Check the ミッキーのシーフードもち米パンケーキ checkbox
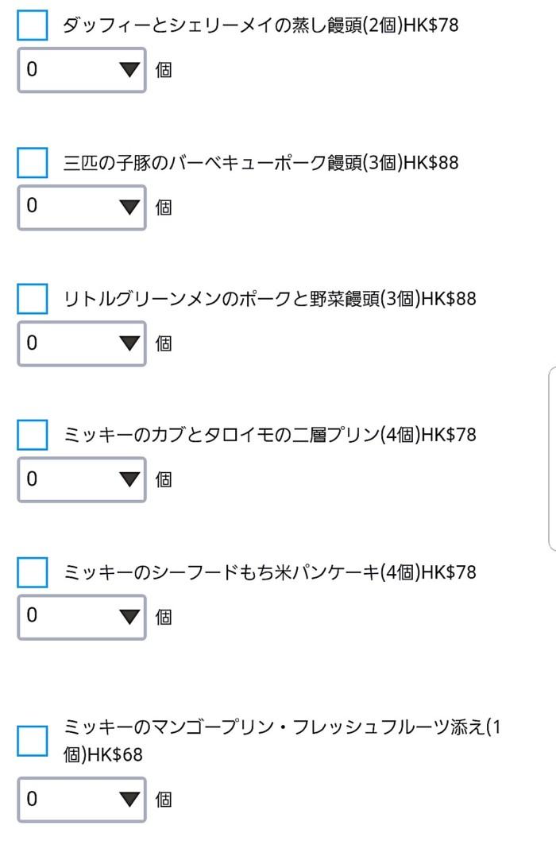 pyautogui.click(x=32, y=572)
